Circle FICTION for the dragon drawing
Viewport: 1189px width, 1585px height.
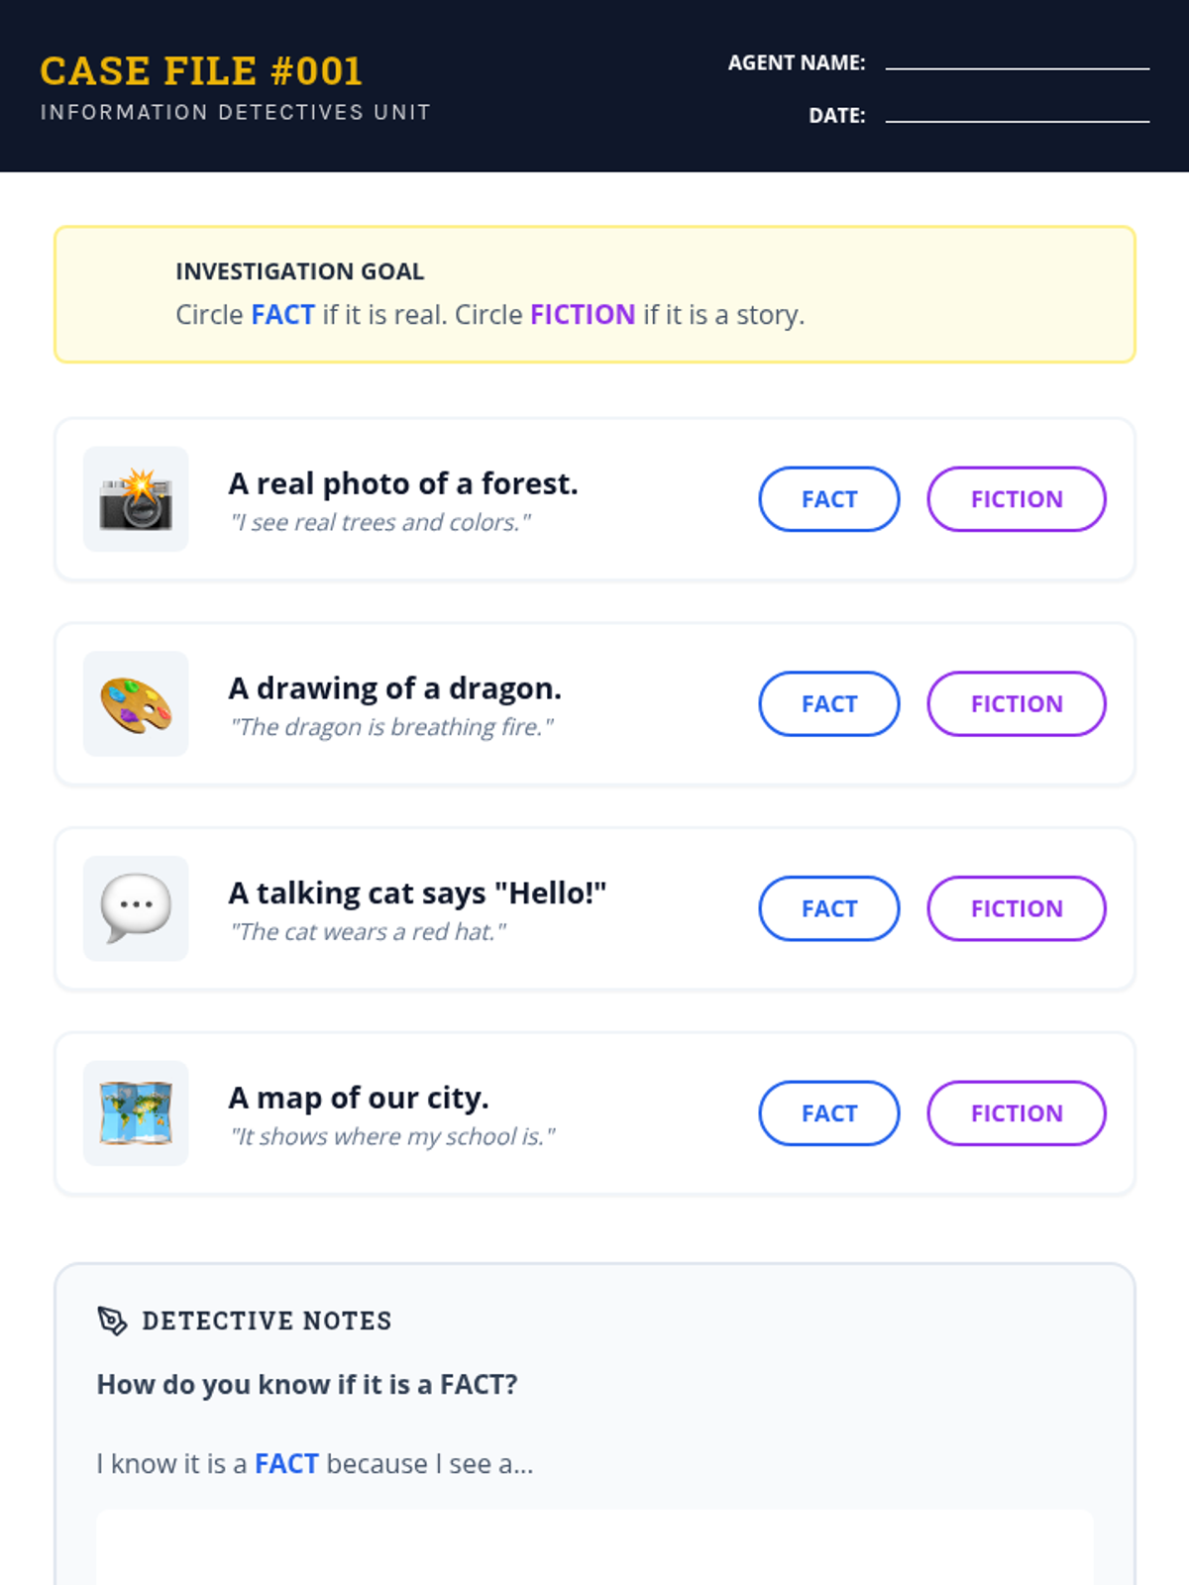pos(1016,704)
